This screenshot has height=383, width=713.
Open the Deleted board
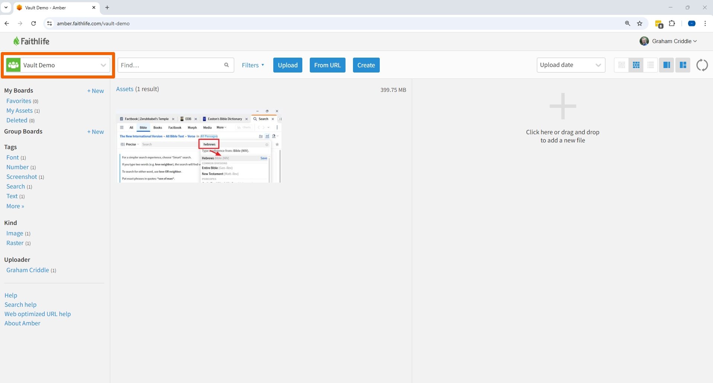pyautogui.click(x=17, y=120)
